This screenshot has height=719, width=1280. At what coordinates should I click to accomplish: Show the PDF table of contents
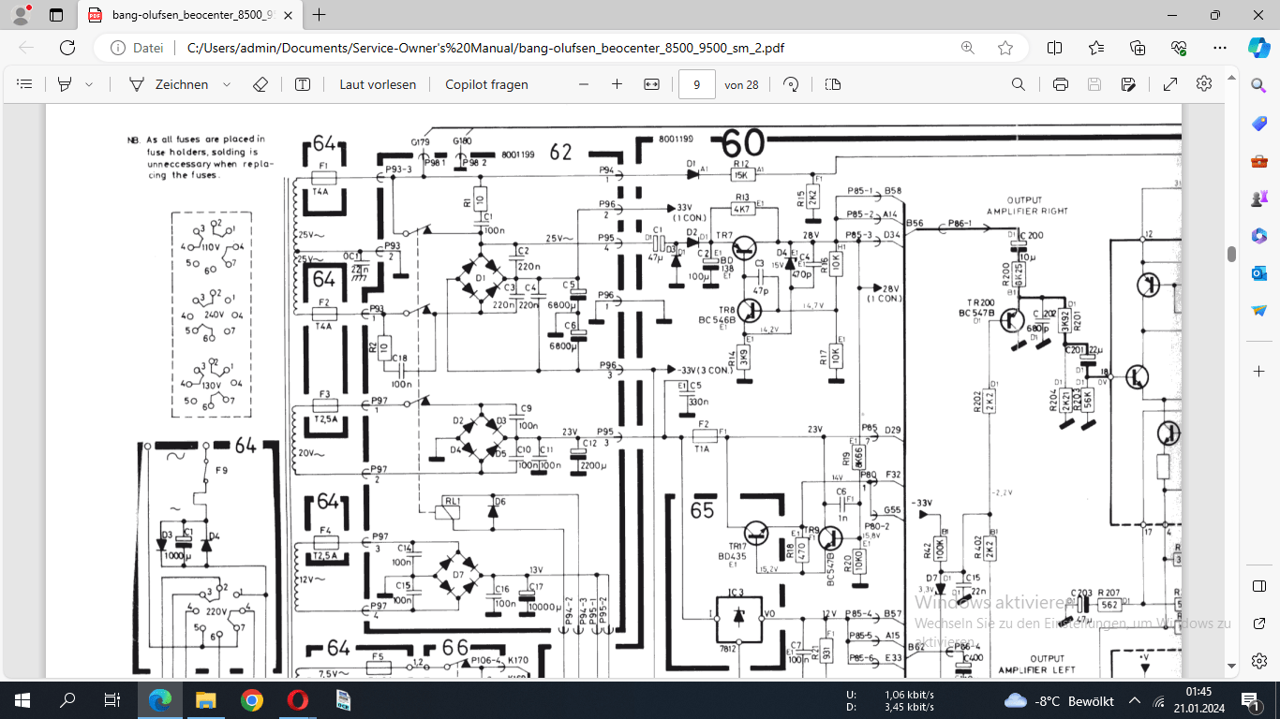[25, 84]
